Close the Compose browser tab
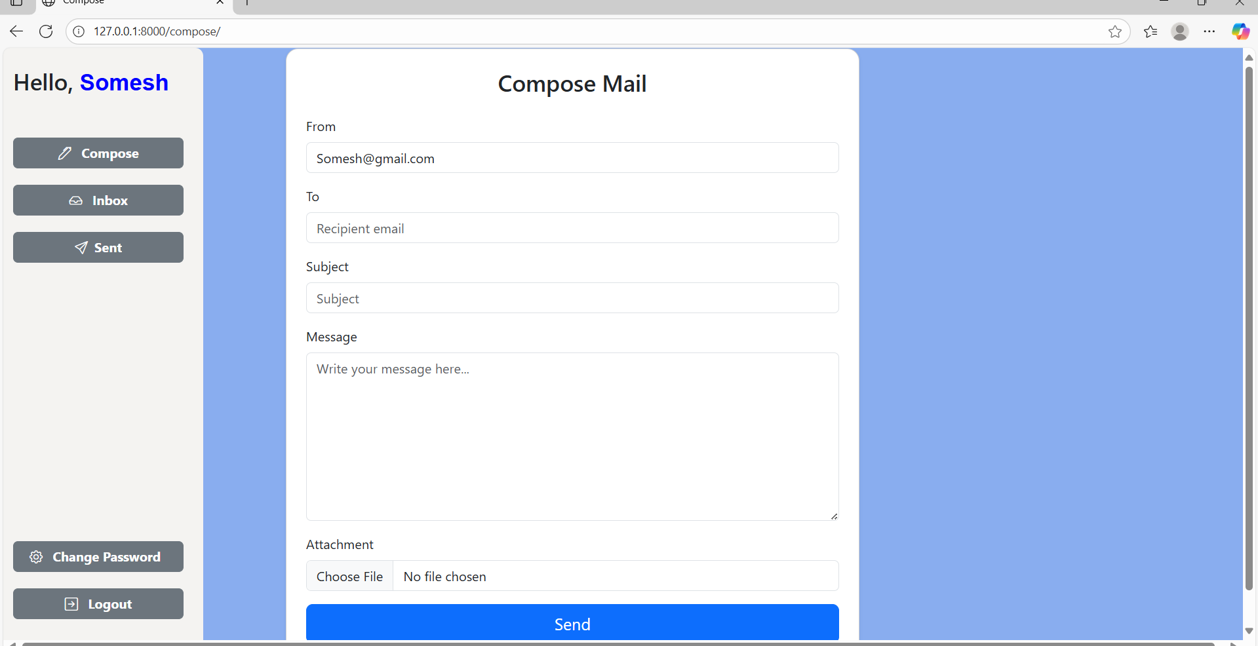 pos(220,3)
